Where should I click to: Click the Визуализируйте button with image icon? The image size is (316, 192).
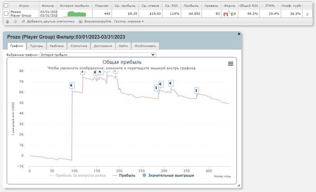coord(95,21)
